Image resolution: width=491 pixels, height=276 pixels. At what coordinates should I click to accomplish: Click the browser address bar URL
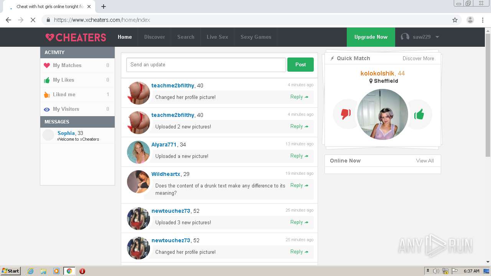(102, 20)
